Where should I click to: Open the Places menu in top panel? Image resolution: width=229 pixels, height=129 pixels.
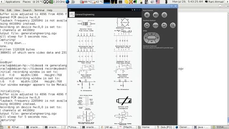coord(26,2)
